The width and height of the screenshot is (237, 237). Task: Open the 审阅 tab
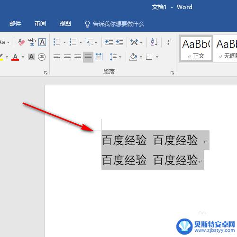point(40,24)
